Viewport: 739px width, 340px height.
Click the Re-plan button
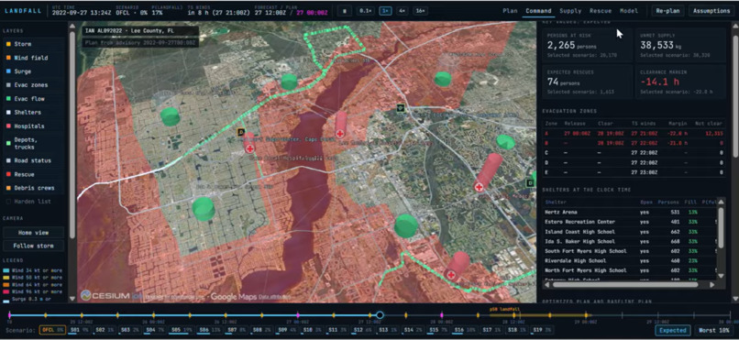[x=667, y=11]
